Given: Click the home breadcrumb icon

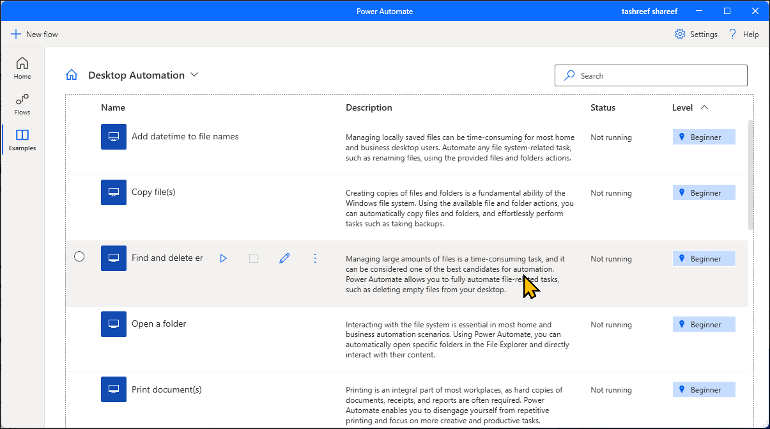Looking at the screenshot, I should click(72, 75).
